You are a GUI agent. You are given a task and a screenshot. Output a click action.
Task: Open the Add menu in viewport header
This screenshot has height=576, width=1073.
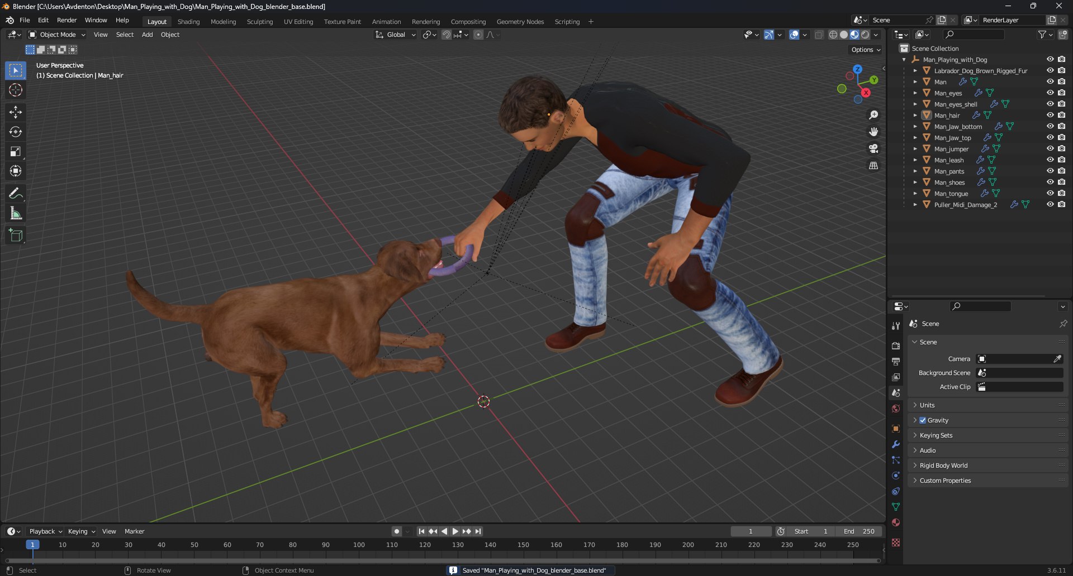pyautogui.click(x=147, y=35)
